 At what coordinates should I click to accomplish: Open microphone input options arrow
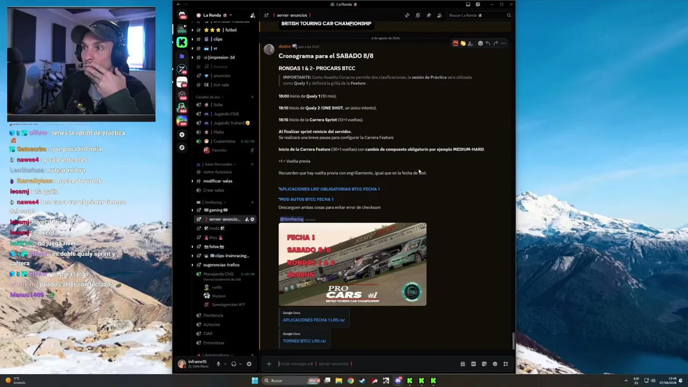tap(225, 364)
